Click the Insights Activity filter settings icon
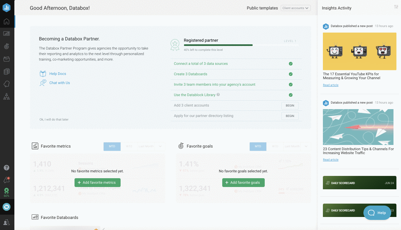This screenshot has width=401, height=230. pyautogui.click(x=396, y=7)
